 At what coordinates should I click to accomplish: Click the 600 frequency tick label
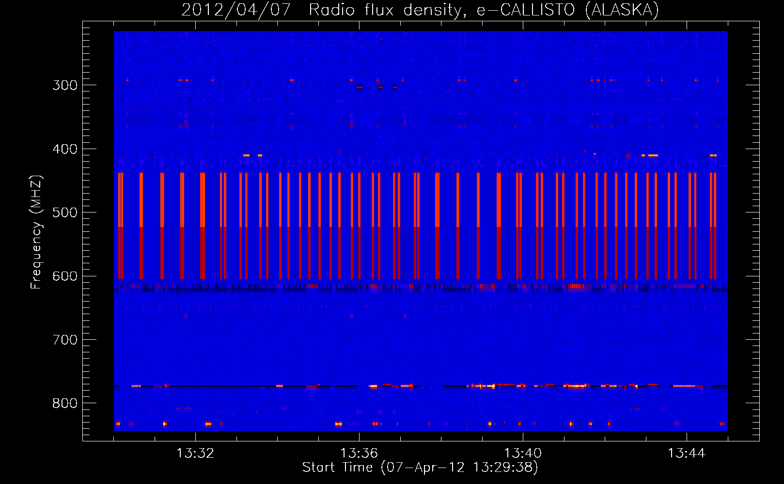coord(65,276)
